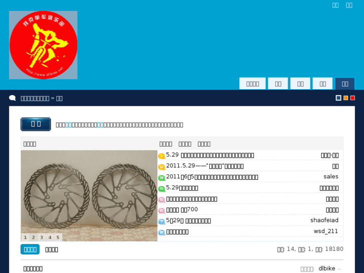This screenshot has width=364, height=273.
Task: Click the orange rank 2 icon
Action: pyautogui.click(x=162, y=167)
